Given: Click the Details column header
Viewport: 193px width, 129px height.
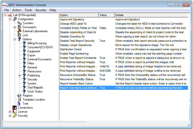Looking at the screenshot, I should 151,15.
